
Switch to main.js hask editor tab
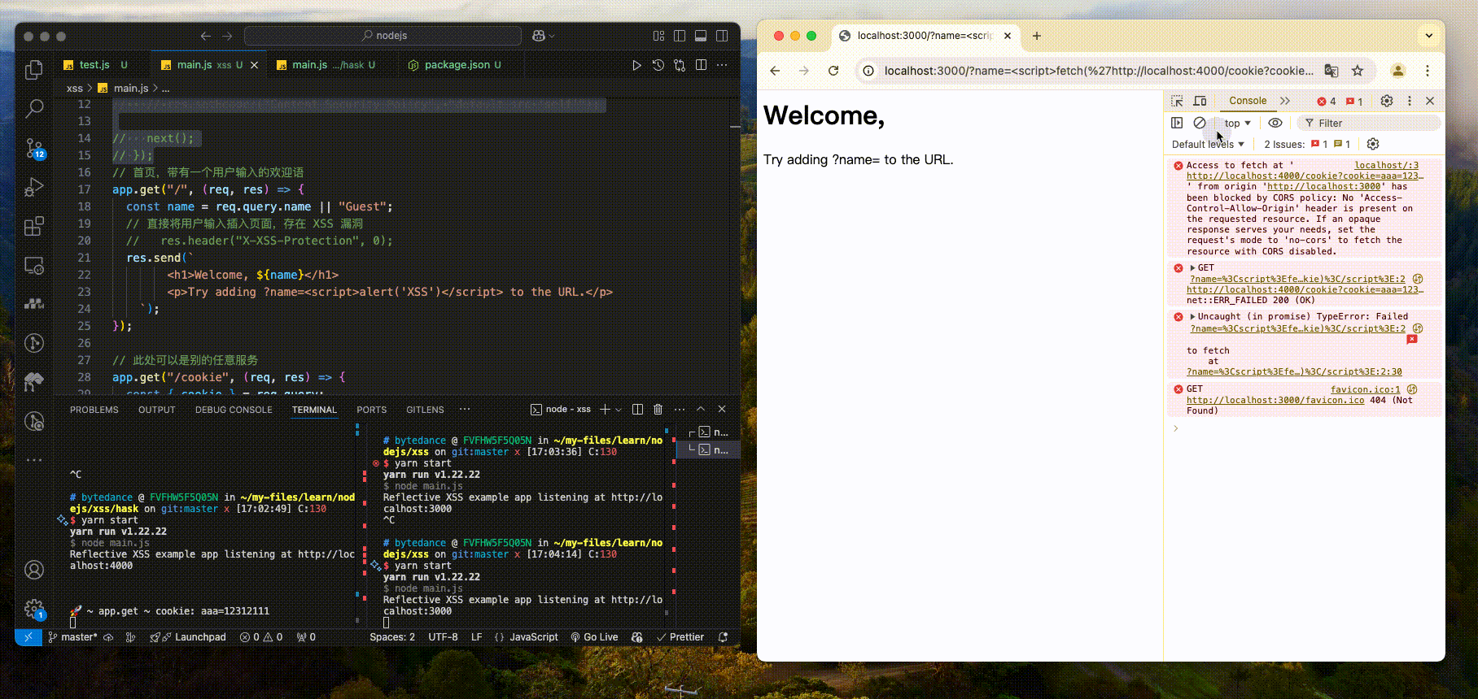[326, 65]
